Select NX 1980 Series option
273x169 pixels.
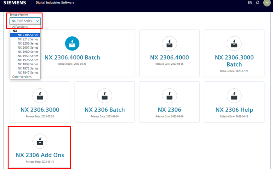pos(25,52)
